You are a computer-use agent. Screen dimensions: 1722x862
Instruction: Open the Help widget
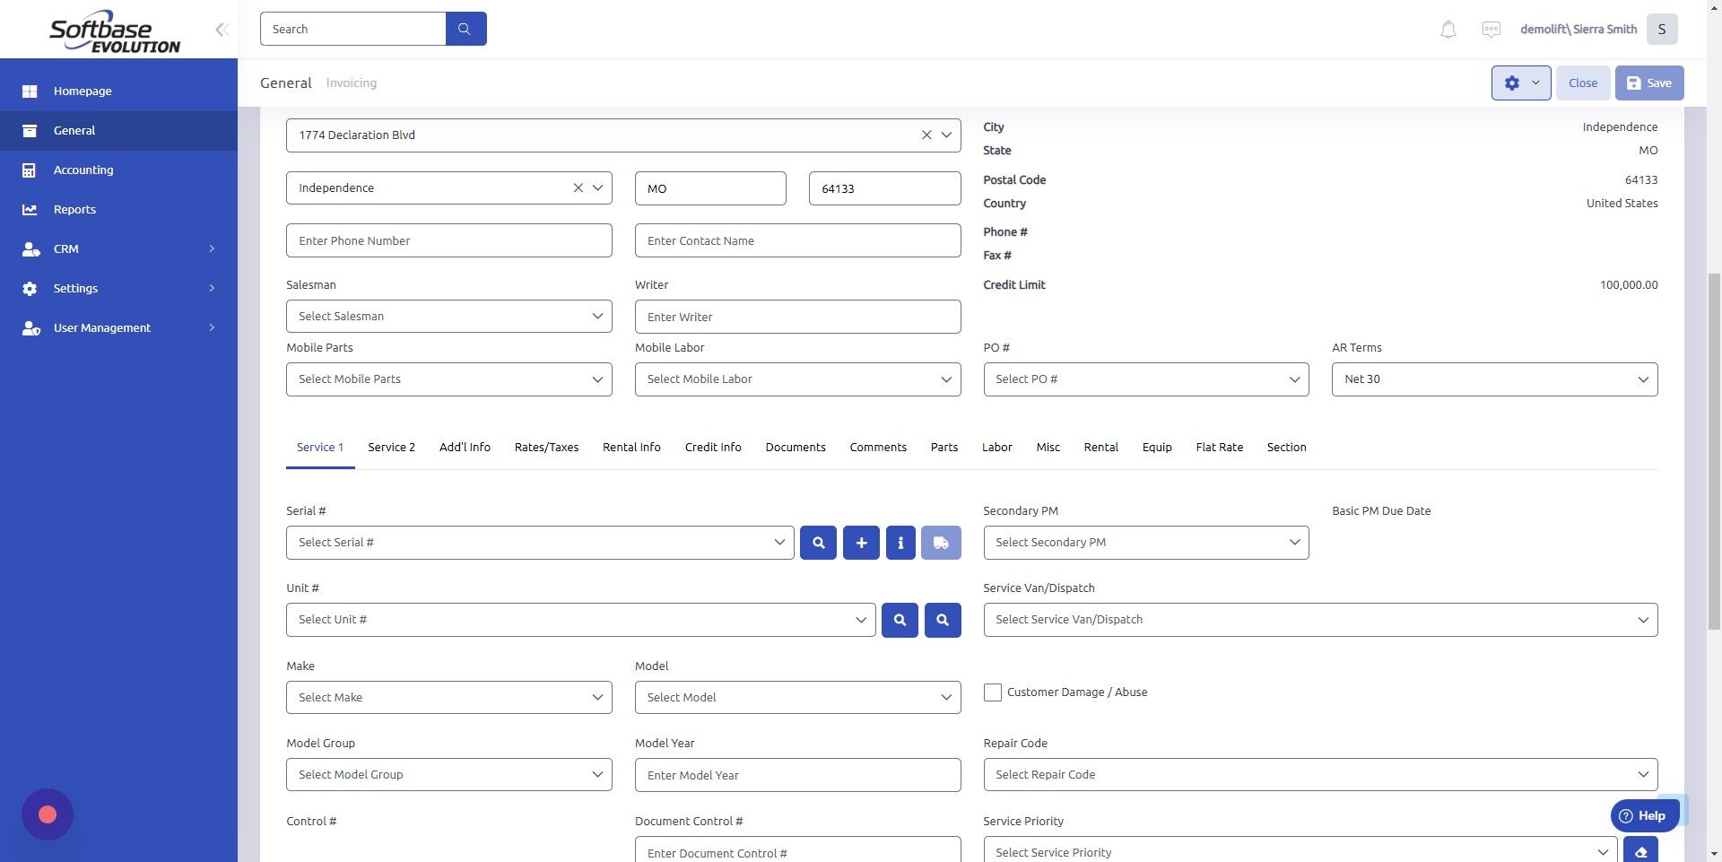pos(1644,815)
